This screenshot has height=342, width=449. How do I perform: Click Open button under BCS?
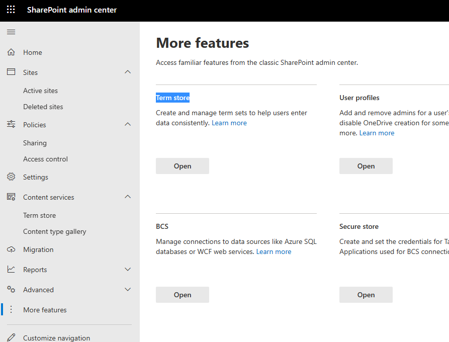(x=183, y=294)
